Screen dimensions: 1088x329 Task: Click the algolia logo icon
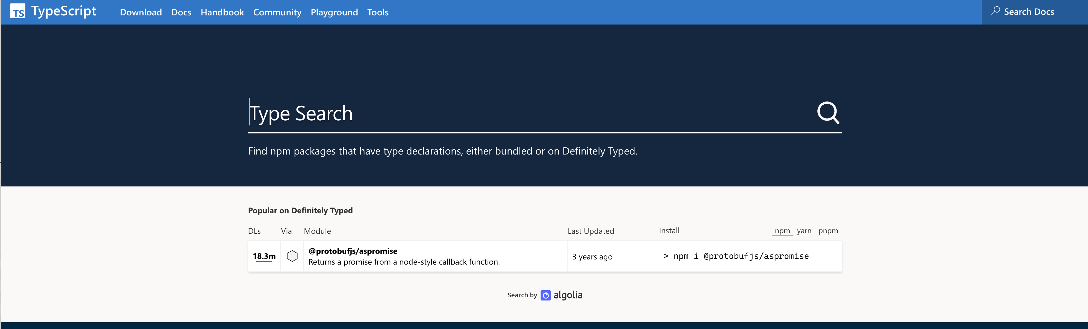point(546,295)
